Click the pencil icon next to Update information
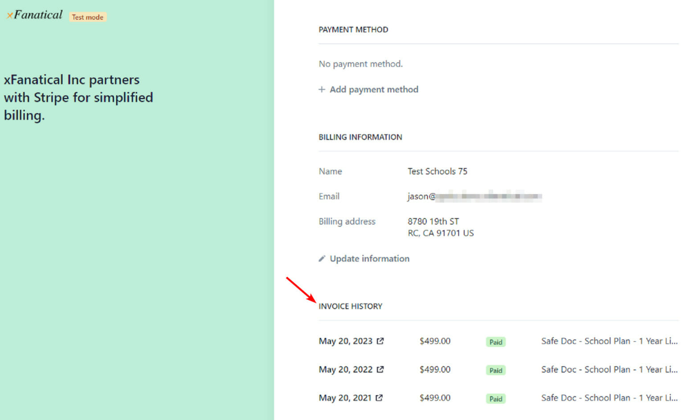The width and height of the screenshot is (684, 420). coord(322,258)
